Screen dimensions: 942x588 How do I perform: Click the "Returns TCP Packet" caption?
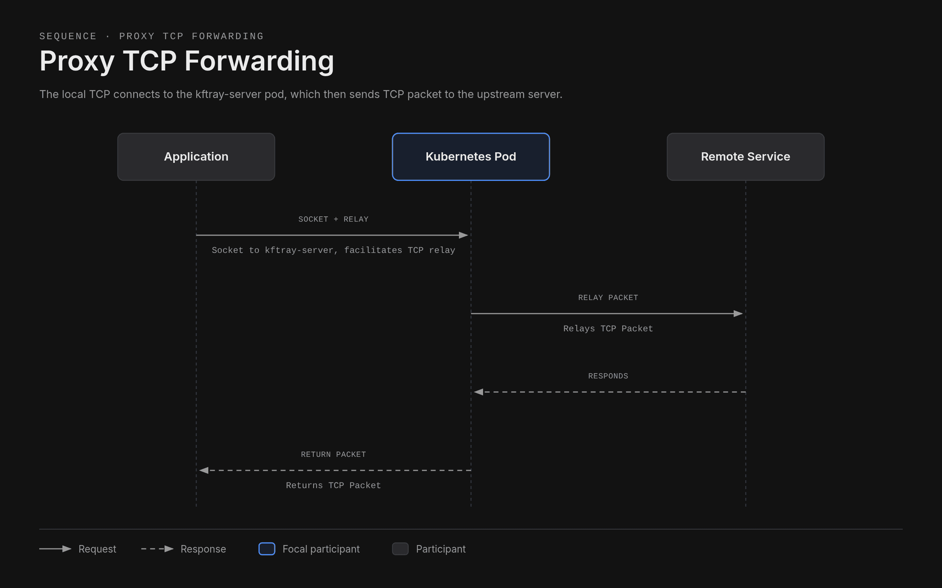click(x=333, y=485)
